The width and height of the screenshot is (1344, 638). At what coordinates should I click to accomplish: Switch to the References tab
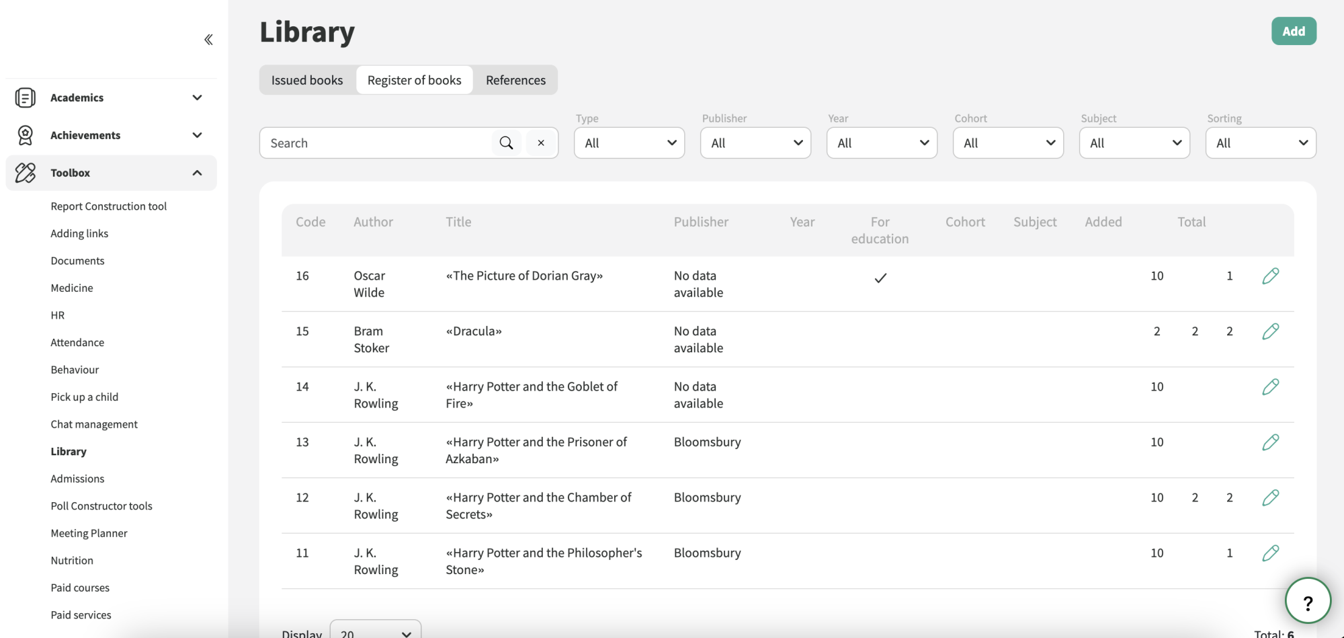click(515, 80)
